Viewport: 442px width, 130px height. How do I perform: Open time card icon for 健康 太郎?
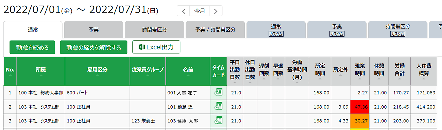coord(218,120)
